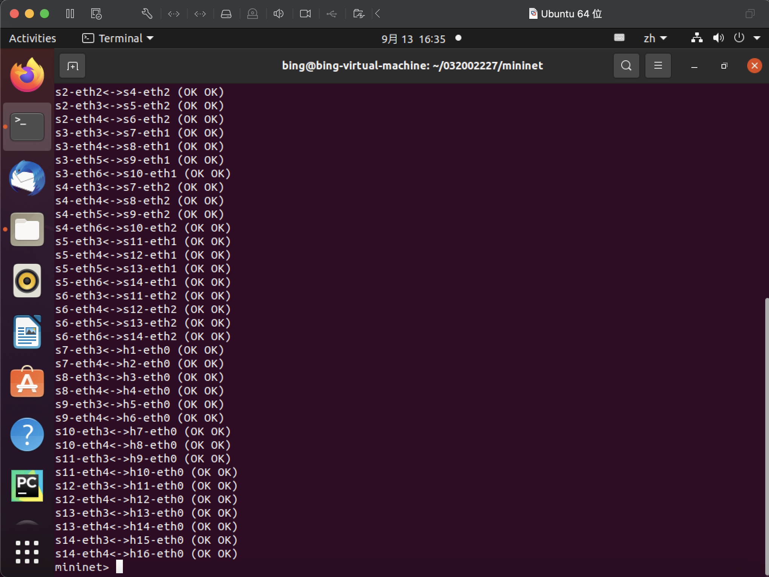
Task: Click the new terminal tab button
Action: (72, 66)
